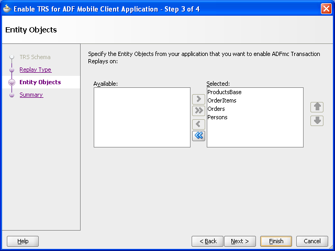The image size is (335, 251).
Task: Move selected entity down with arrow button
Action: [x=317, y=121]
